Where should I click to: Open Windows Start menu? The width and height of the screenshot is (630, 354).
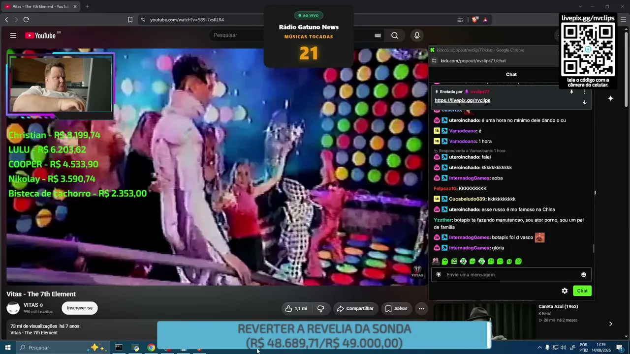[7, 348]
